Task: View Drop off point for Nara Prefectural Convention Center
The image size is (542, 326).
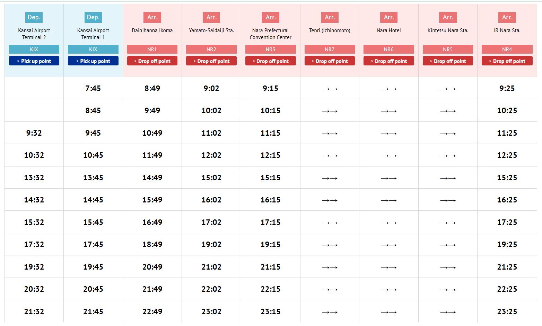Action: point(270,61)
